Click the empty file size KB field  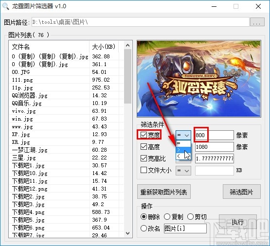click(215, 171)
